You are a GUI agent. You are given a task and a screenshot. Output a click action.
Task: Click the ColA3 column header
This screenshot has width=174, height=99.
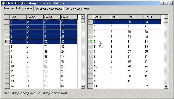(x=52, y=17)
